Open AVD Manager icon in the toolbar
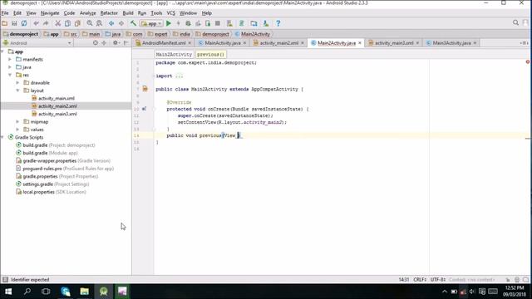The height and width of the screenshot is (299, 532). point(229,23)
